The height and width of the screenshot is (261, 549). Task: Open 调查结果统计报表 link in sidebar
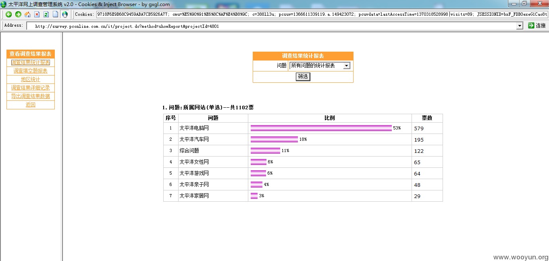coord(31,63)
